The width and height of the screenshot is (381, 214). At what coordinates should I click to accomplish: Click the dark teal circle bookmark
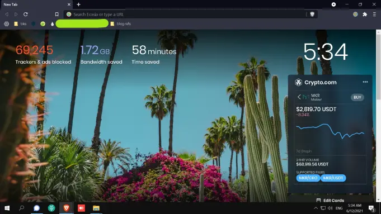click(x=34, y=24)
